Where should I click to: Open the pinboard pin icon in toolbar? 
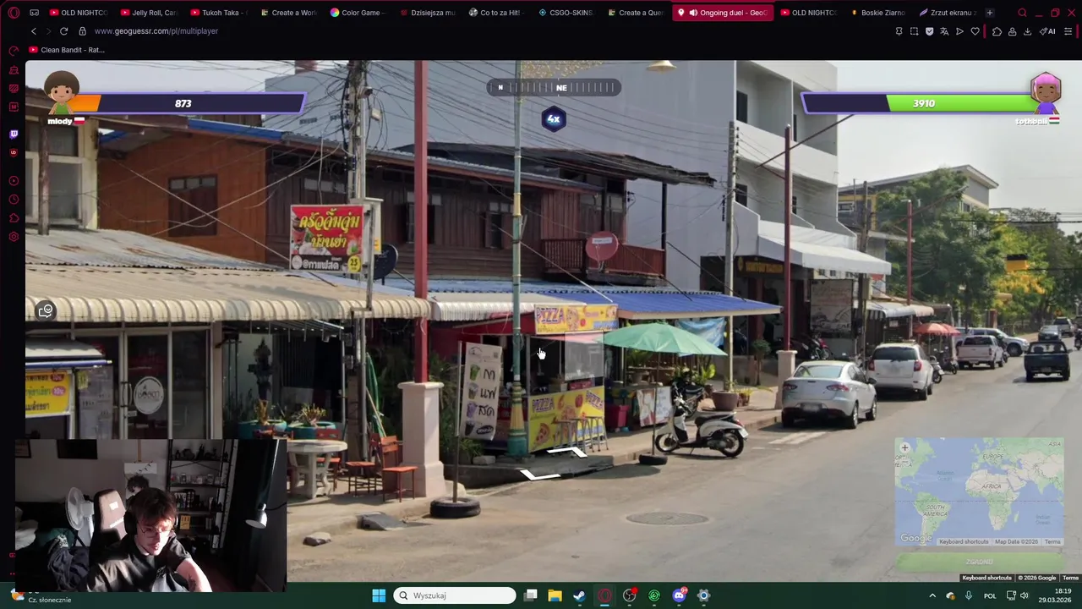899,31
